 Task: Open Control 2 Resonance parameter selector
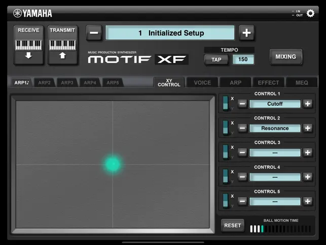tap(275, 128)
